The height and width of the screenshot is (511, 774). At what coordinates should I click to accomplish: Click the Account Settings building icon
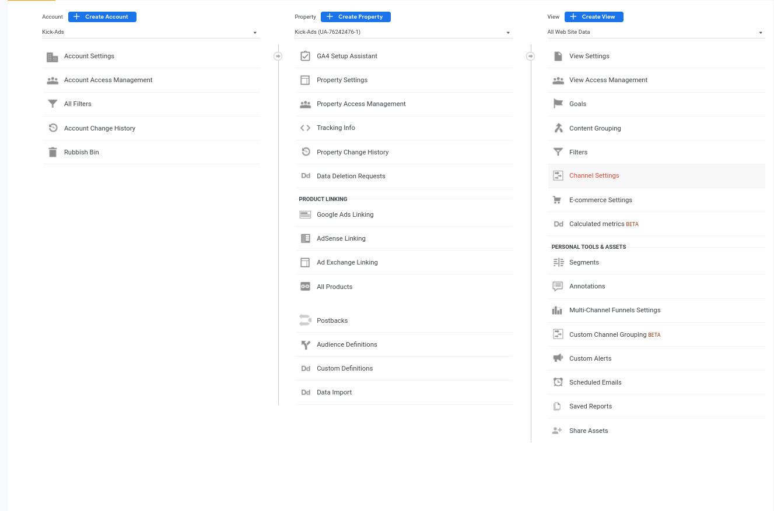click(x=52, y=57)
